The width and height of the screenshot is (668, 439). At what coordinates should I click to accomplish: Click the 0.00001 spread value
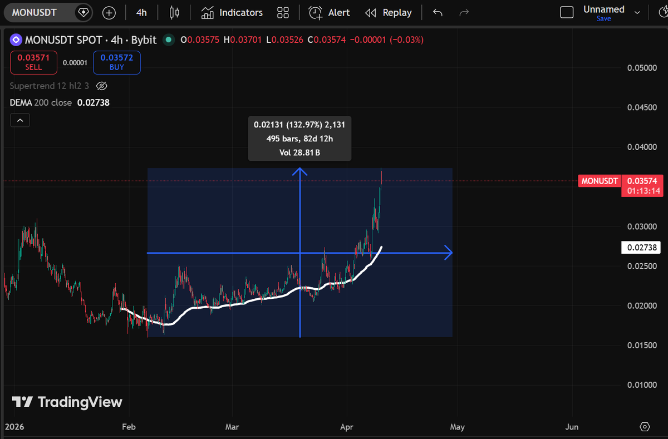point(75,63)
